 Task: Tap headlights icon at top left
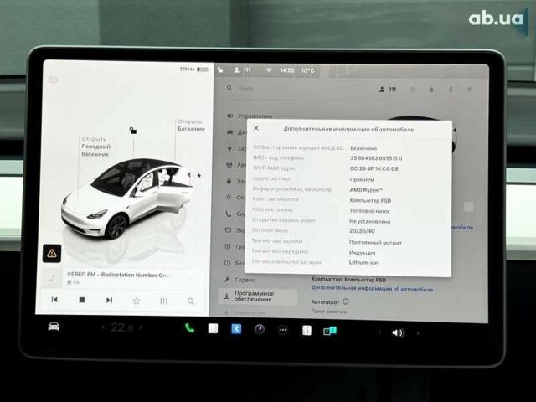(54, 80)
